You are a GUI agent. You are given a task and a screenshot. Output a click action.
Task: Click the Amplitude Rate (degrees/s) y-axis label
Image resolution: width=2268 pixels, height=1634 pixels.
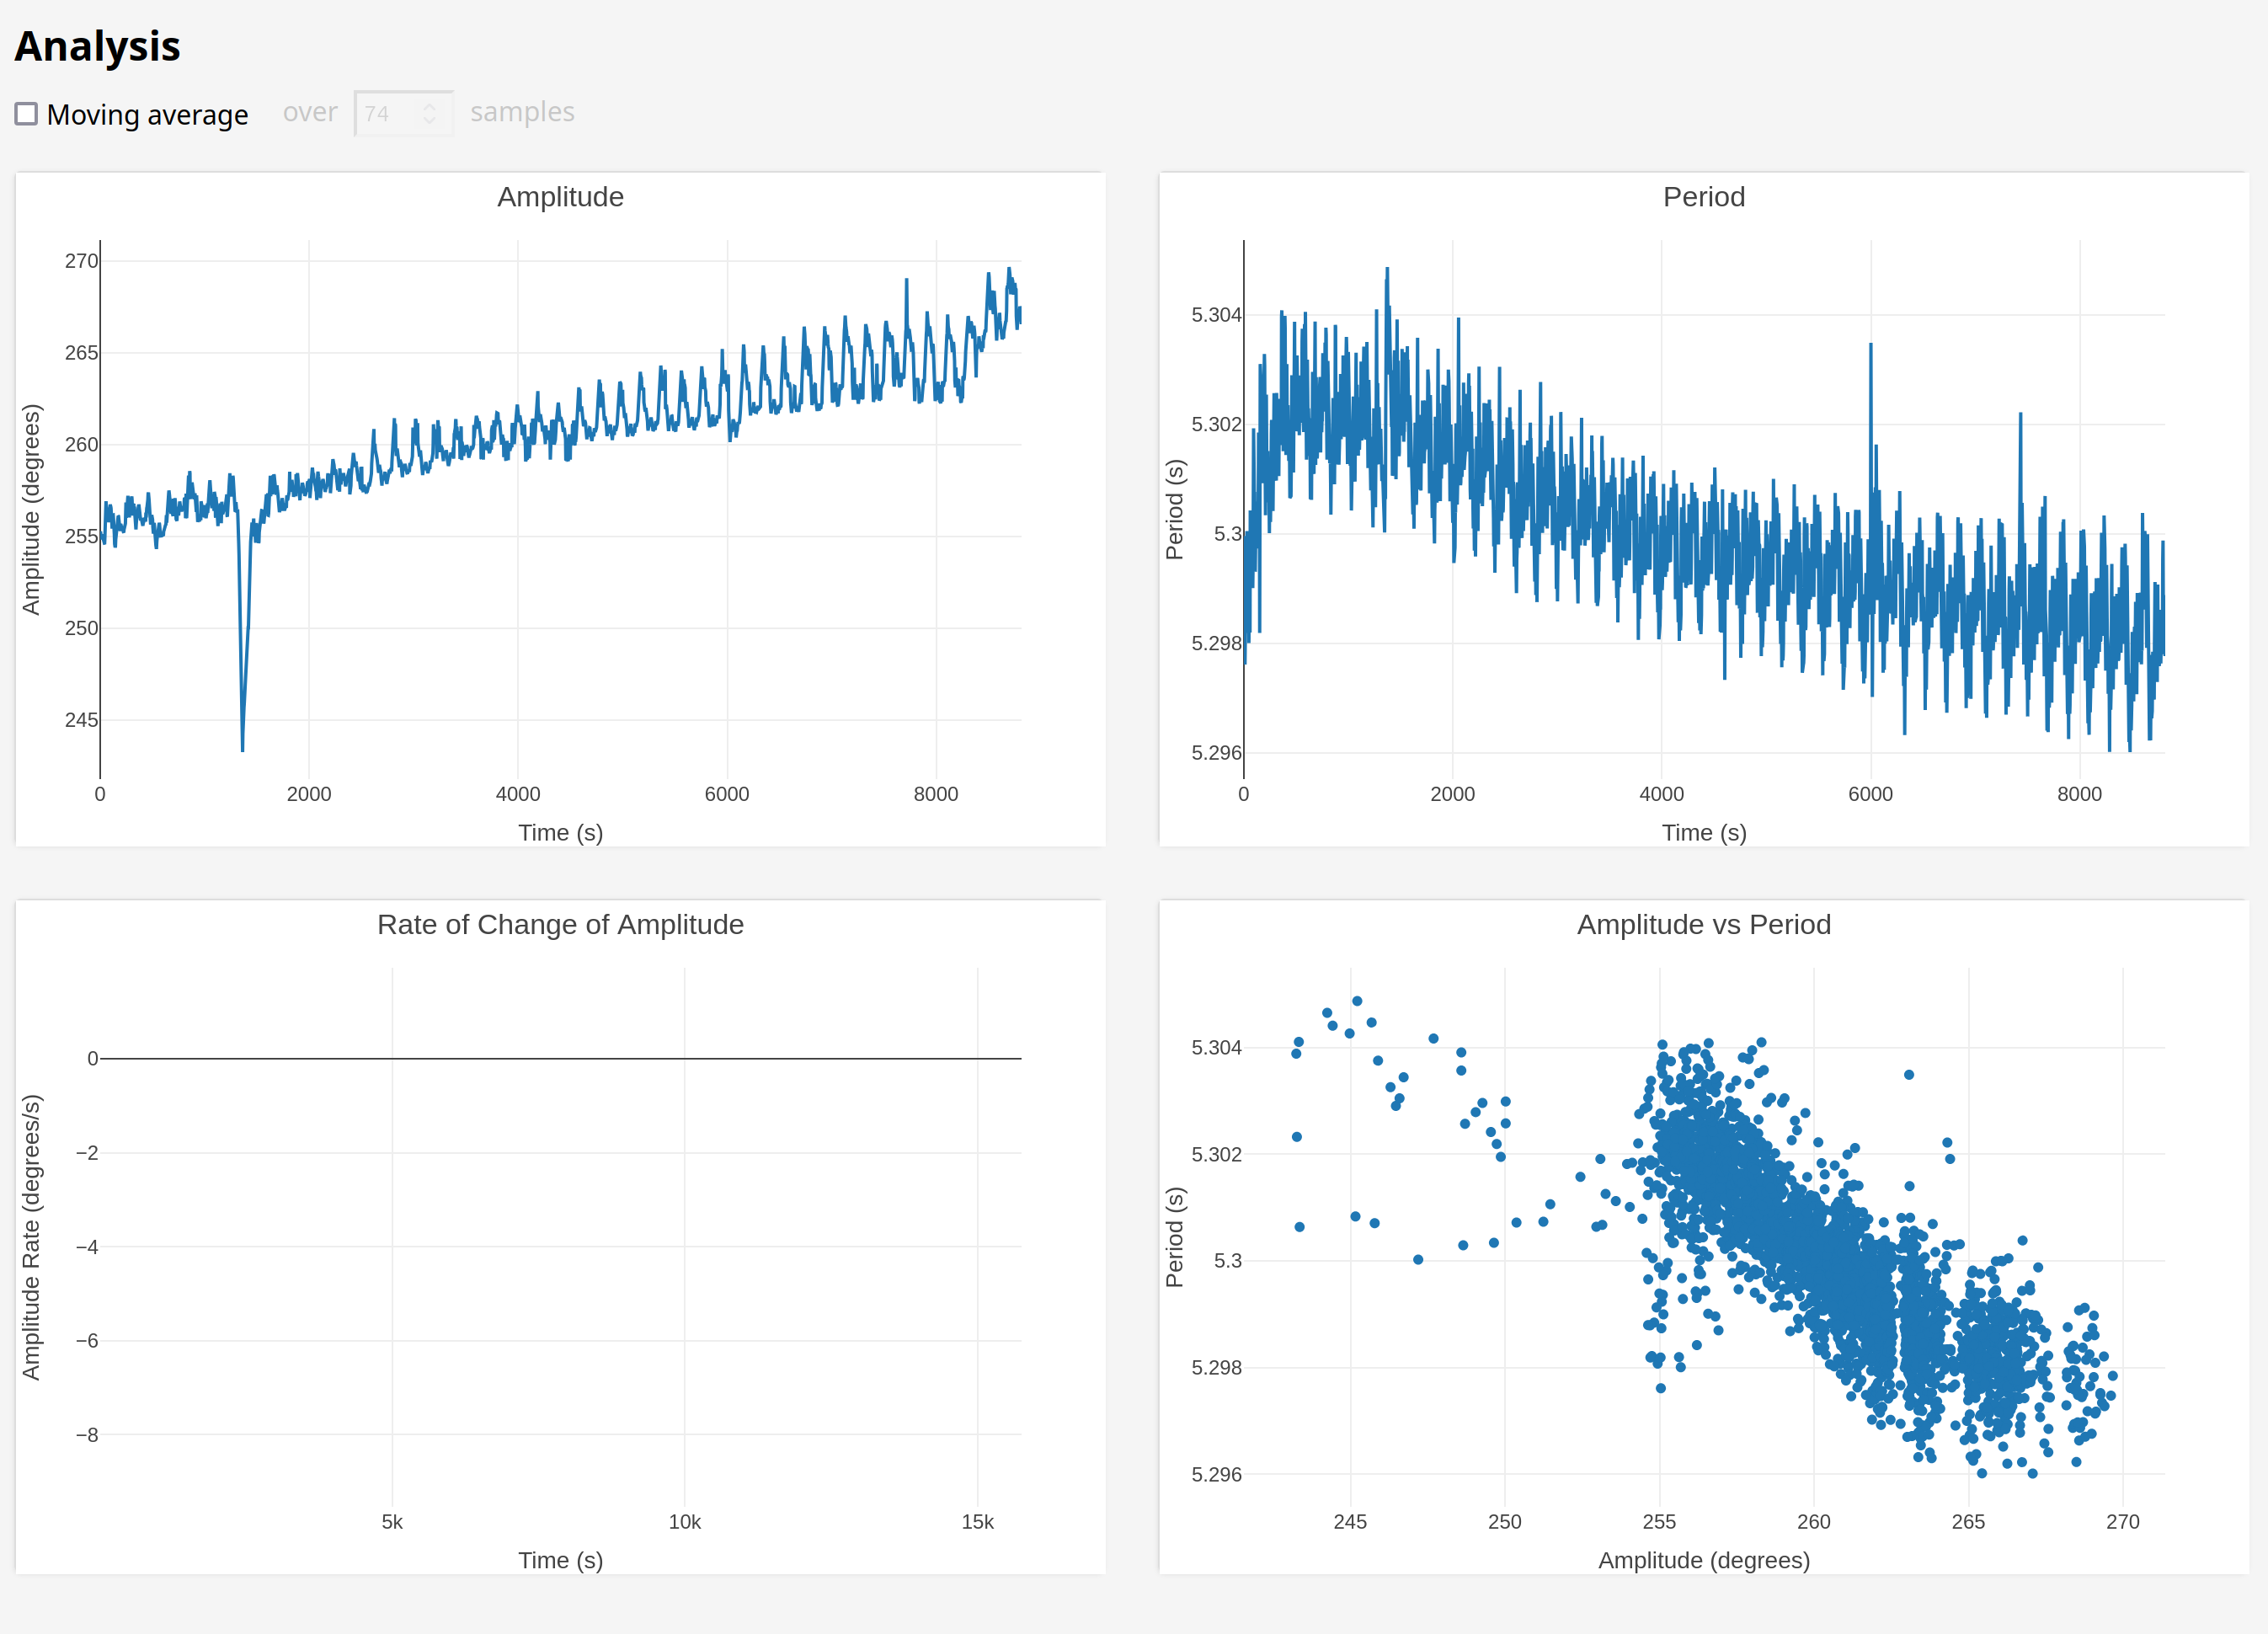coord(31,1237)
